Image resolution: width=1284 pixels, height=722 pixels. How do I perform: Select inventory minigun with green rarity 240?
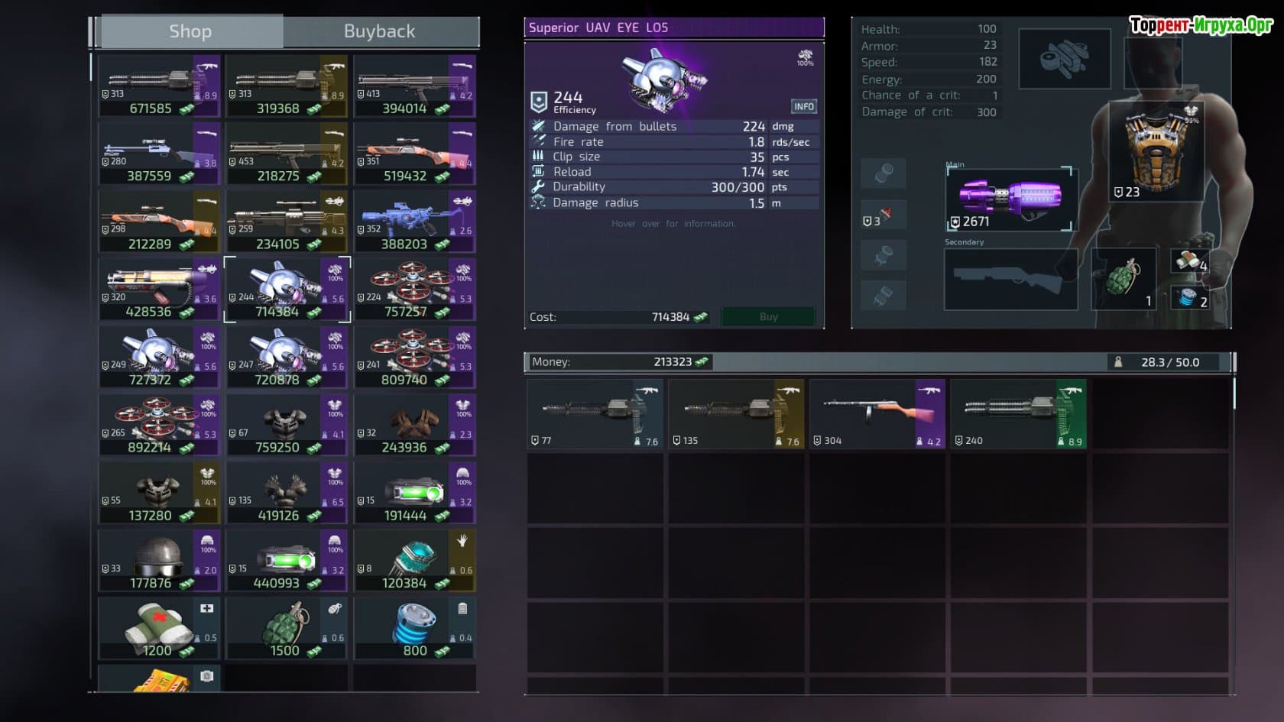pyautogui.click(x=1018, y=413)
